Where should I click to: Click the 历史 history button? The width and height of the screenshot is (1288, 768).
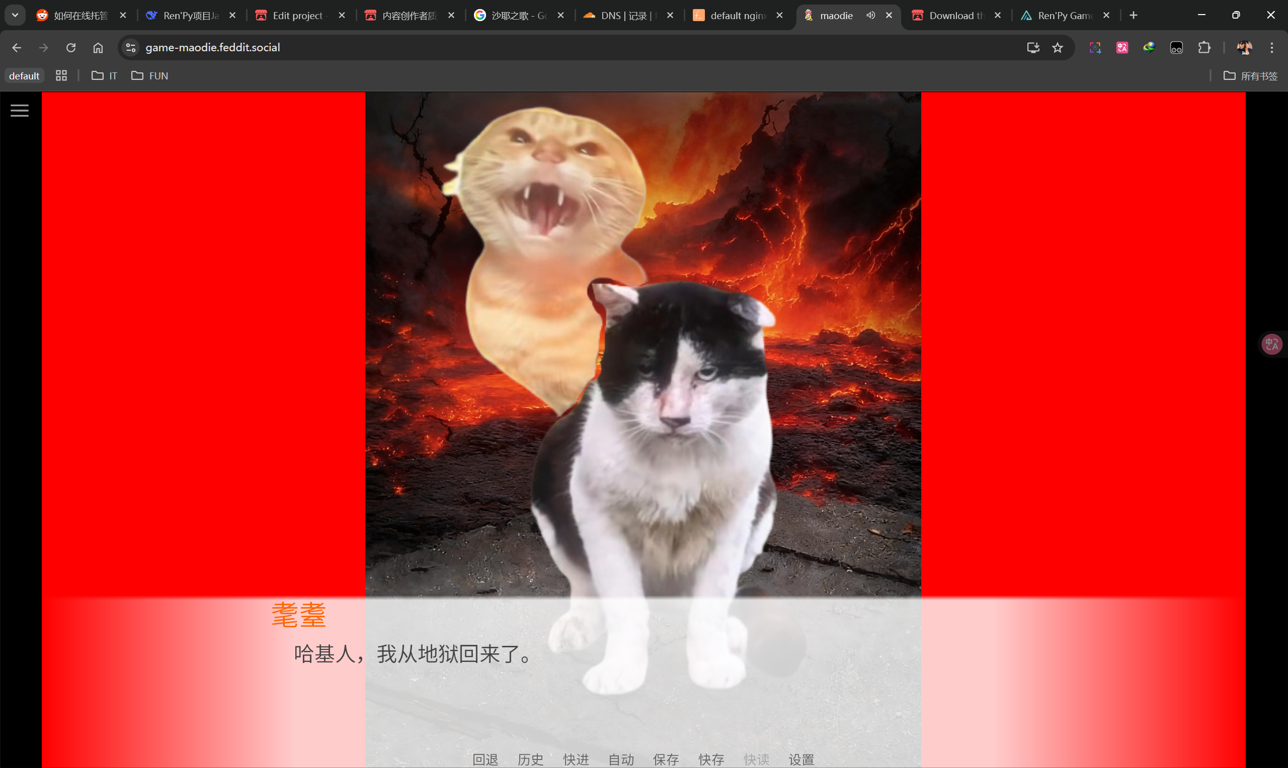tap(530, 759)
